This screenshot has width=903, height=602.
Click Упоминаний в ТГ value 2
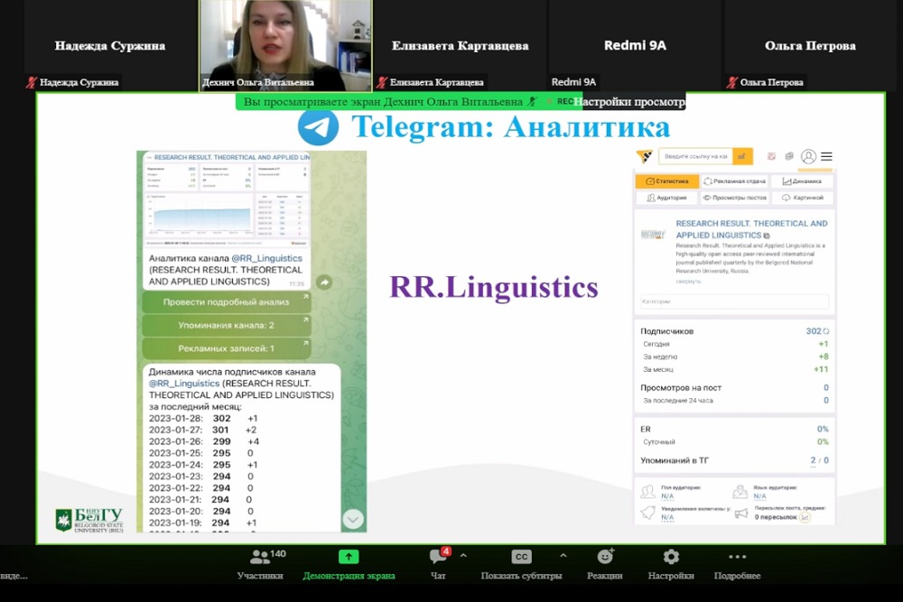tap(814, 460)
